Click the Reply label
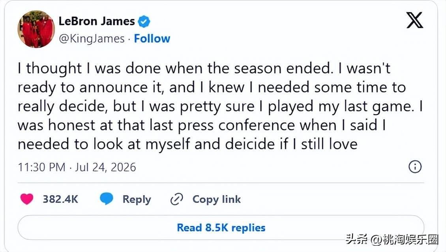This screenshot has width=446, height=252. pos(137,199)
